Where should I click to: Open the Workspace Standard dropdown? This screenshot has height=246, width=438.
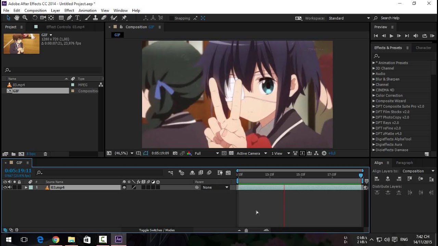[349, 18]
